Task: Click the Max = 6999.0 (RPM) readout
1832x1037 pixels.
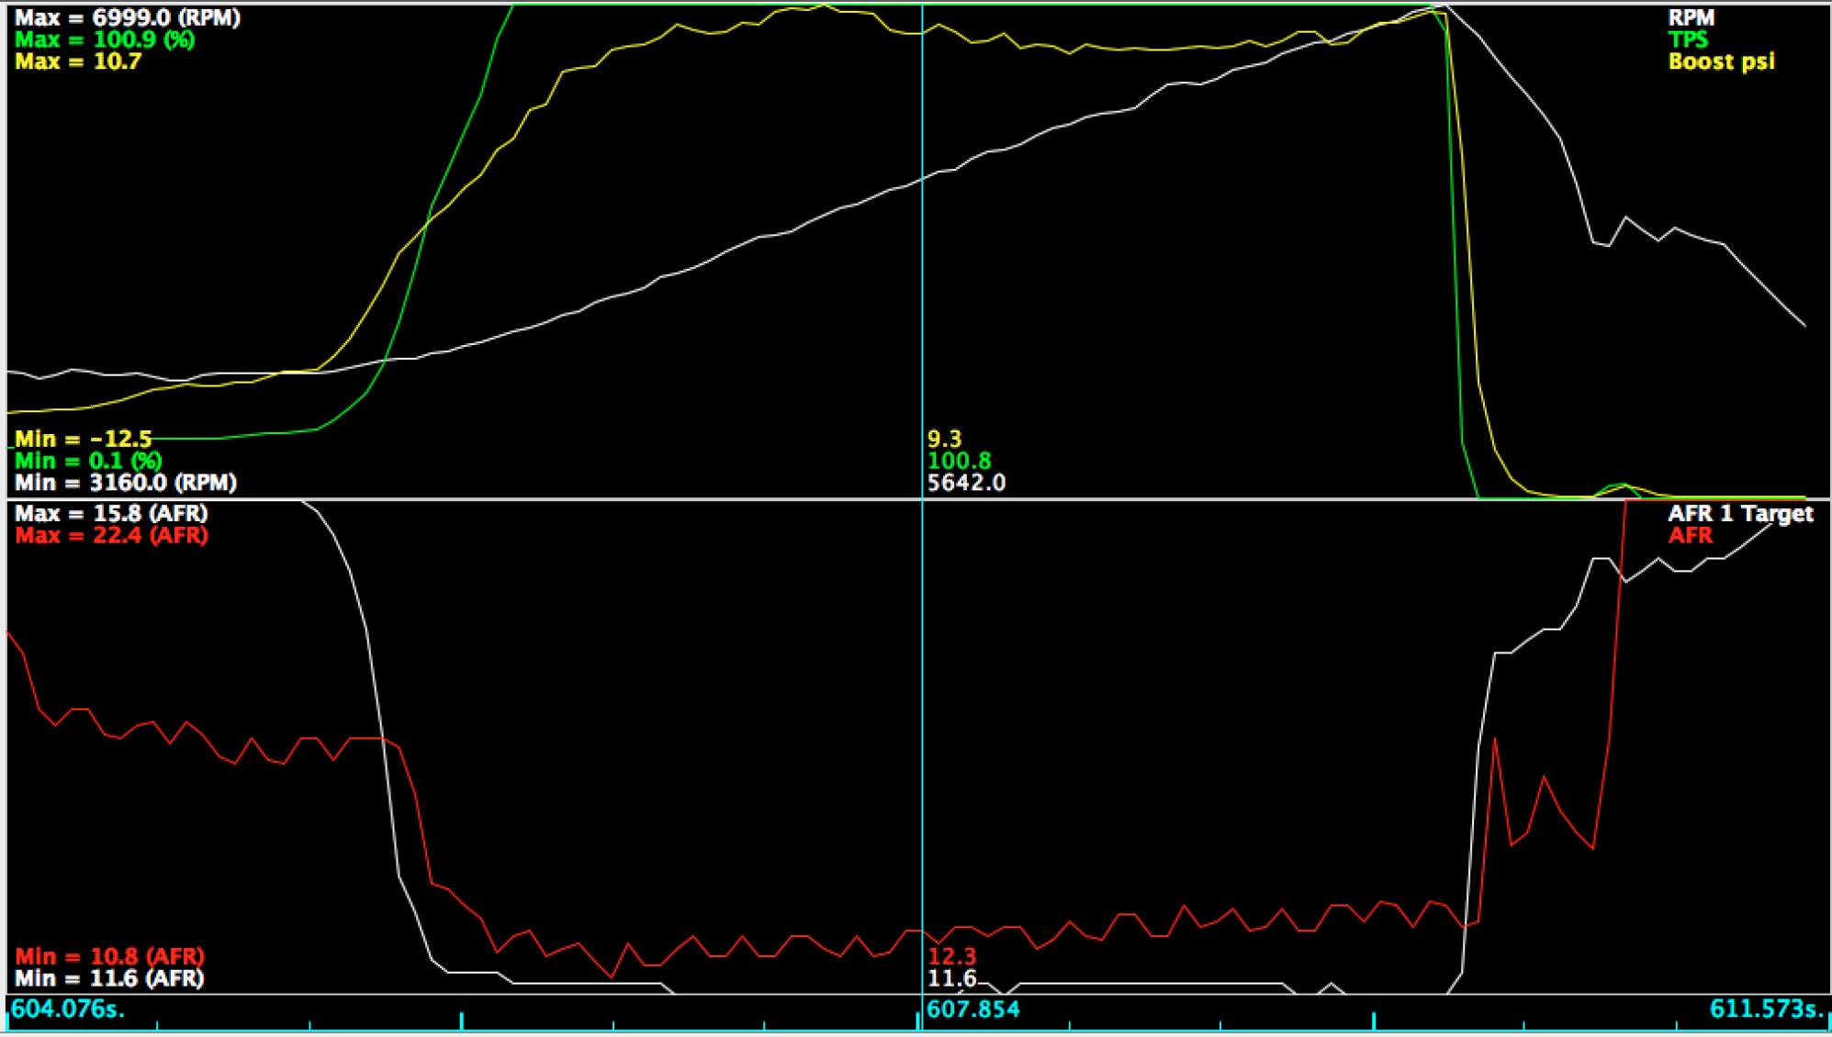Action: tap(128, 17)
